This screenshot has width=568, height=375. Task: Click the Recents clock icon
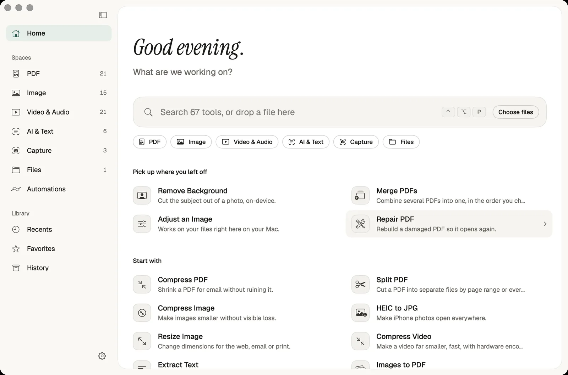coord(16,230)
